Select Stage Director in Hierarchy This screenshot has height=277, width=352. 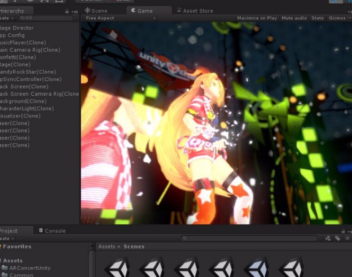point(17,28)
